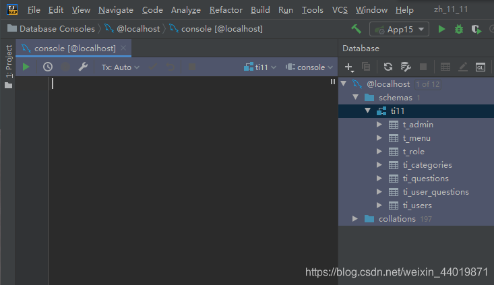
Task: Open the Analyze menu
Action: [186, 10]
